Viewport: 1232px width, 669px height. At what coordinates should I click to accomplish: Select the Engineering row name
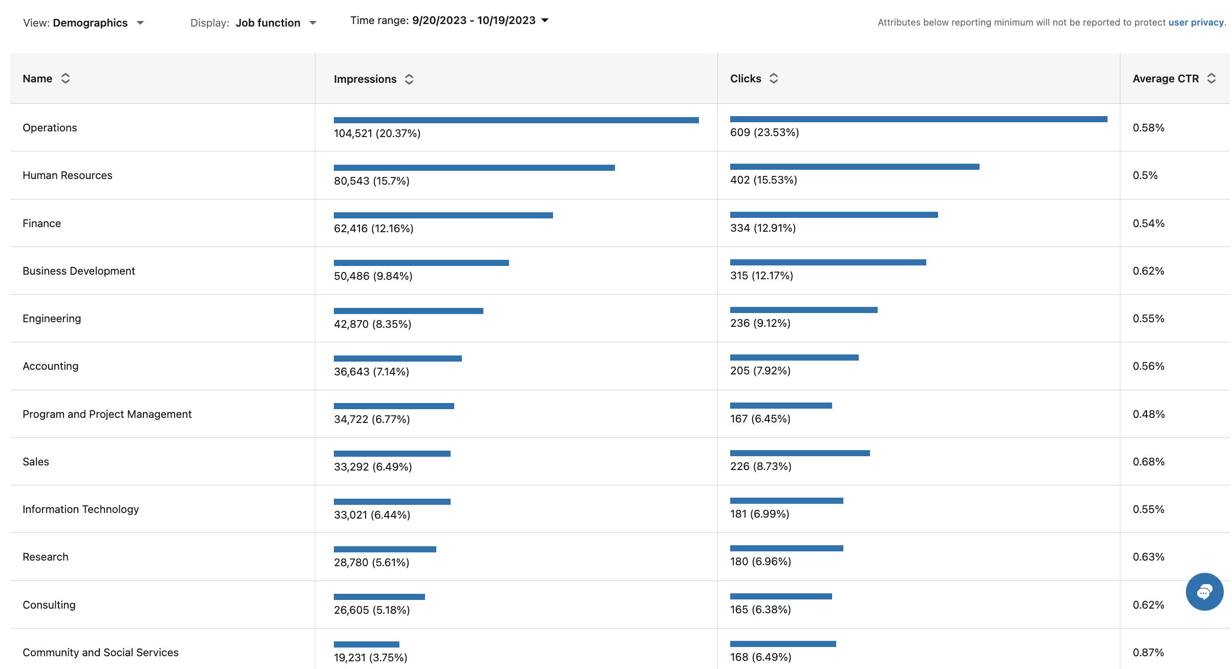[x=52, y=319]
